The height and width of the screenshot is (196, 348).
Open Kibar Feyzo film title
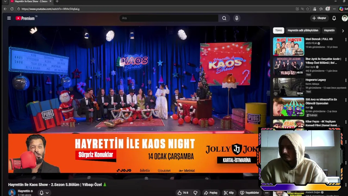point(323,123)
